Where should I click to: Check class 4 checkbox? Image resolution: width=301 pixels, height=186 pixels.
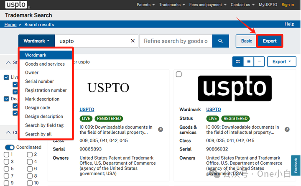30,162
